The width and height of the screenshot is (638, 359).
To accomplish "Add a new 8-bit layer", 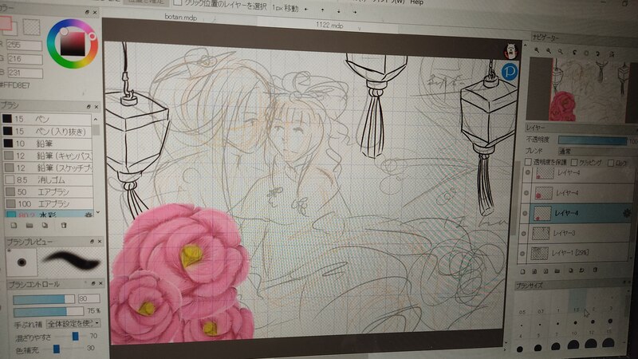I will (534, 271).
